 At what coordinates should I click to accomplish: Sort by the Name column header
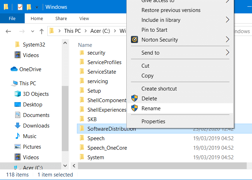click(x=85, y=45)
